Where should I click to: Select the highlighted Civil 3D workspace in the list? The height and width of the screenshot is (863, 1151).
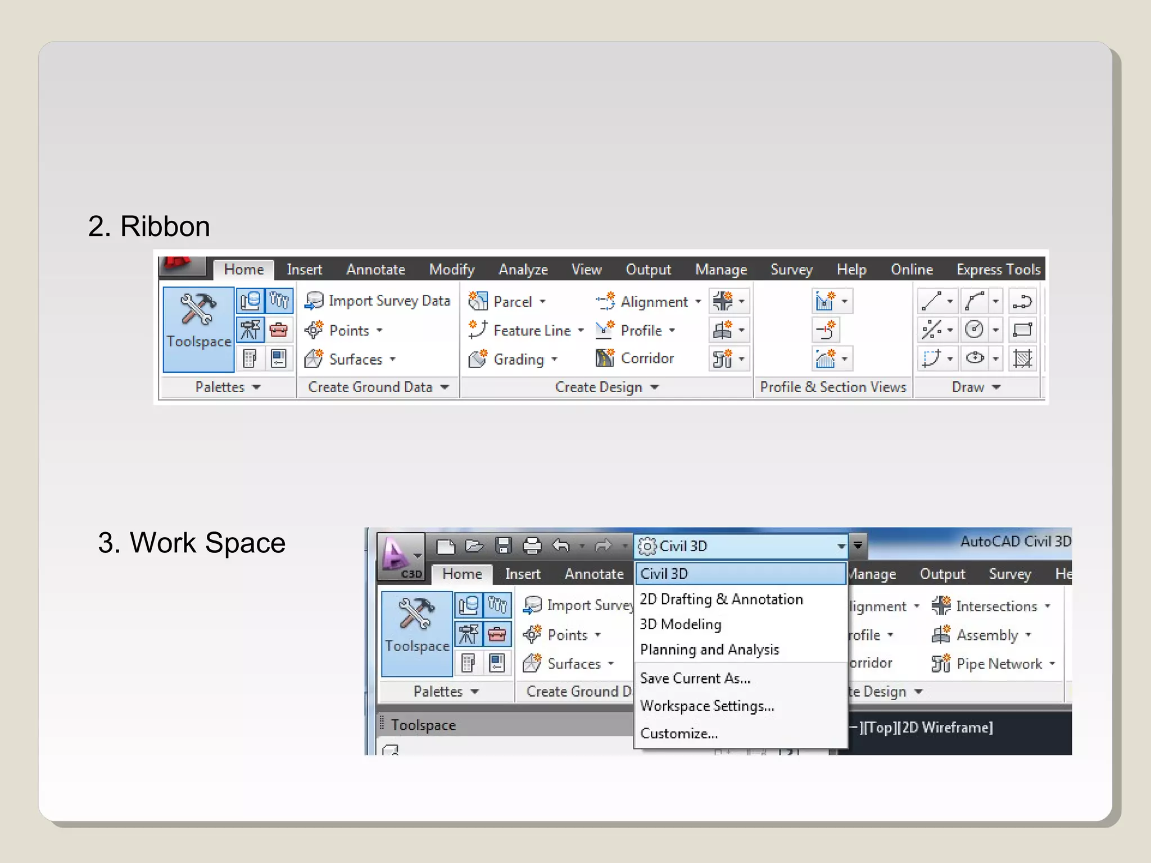click(x=741, y=574)
